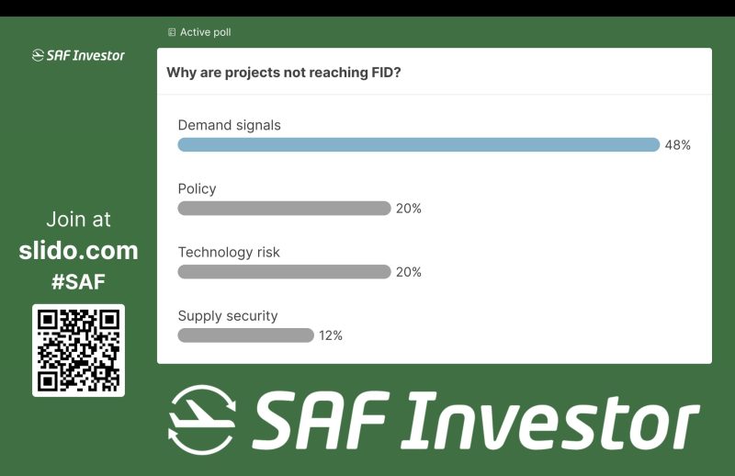The width and height of the screenshot is (735, 476).
Task: Click the blue Demand signals result bar
Action: coord(418,144)
